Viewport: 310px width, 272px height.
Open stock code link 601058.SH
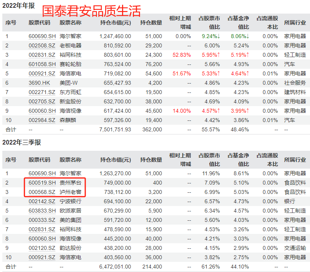click(42, 64)
